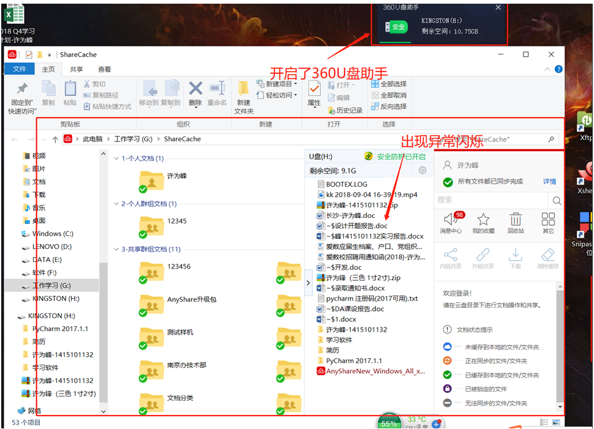The height and width of the screenshot is (429, 594).
Task: Click Paste shortcut (粘贴快捷方式)
Action: [x=107, y=106]
